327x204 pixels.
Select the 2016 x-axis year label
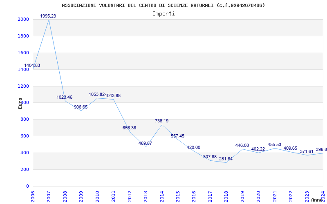click(194, 197)
